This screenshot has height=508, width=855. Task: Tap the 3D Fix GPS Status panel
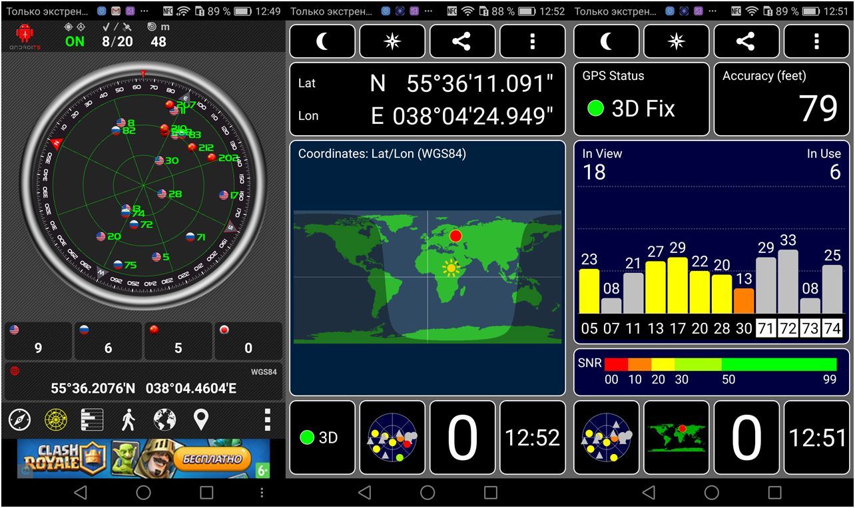(x=641, y=99)
